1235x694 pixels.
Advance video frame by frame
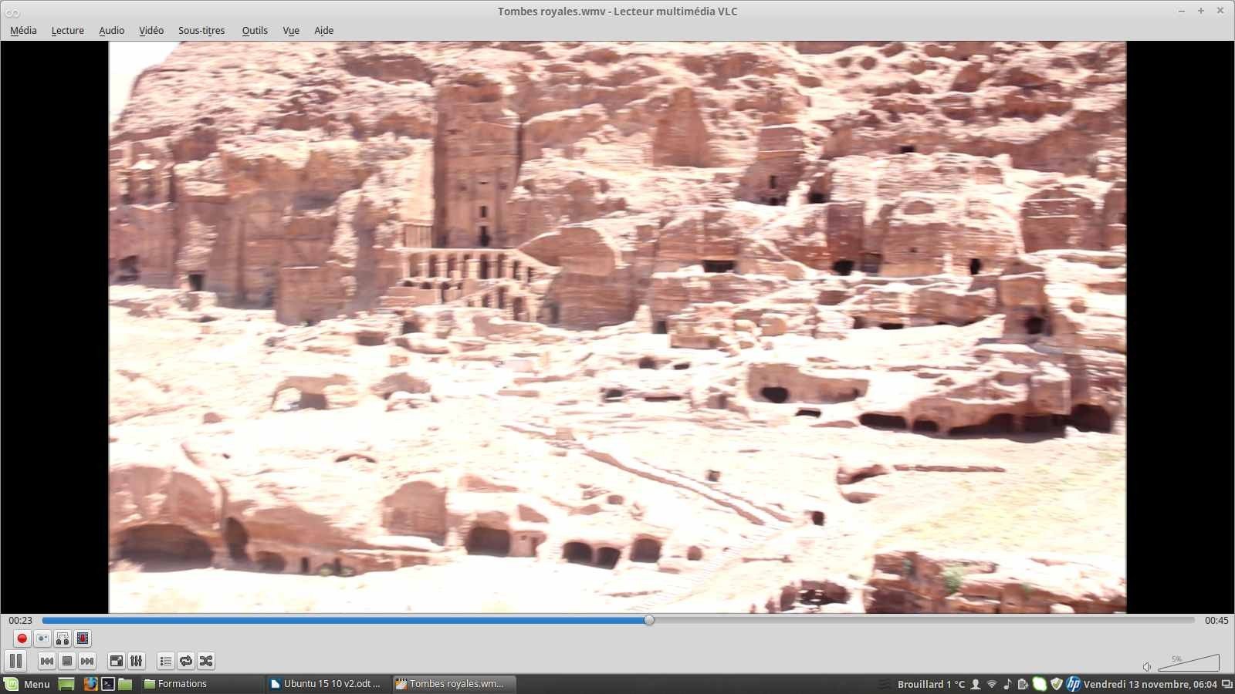[83, 638]
